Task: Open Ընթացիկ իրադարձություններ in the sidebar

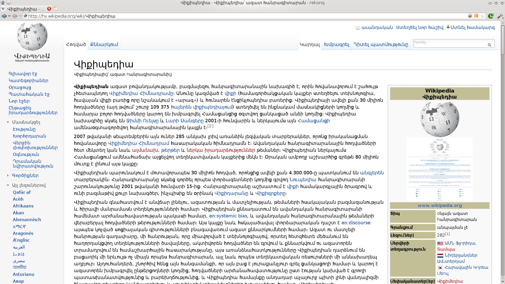Action: click(x=33, y=110)
